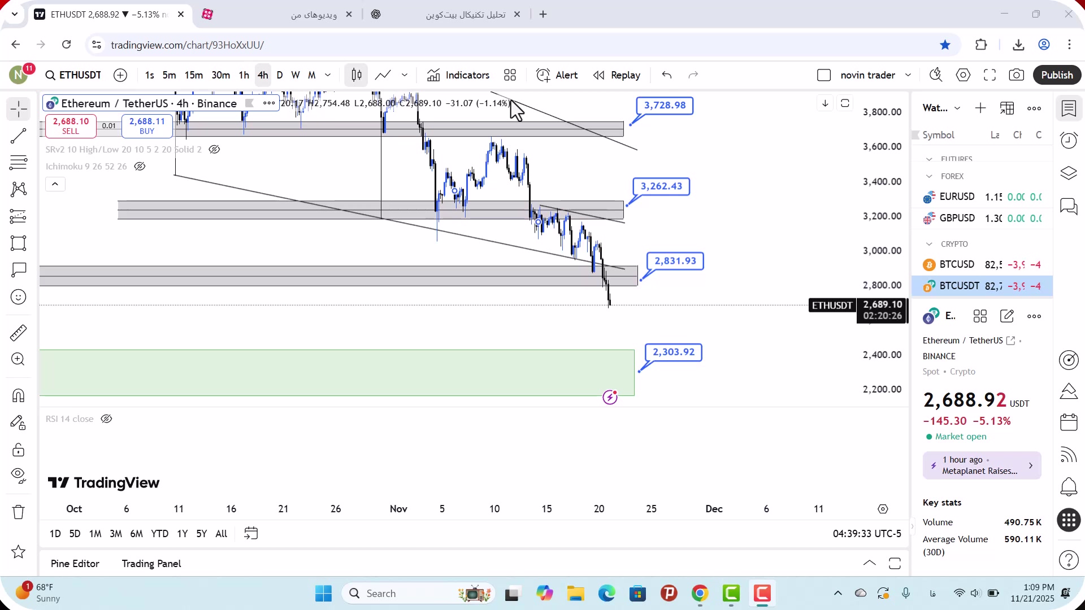Open favorites star toolbar
Image resolution: width=1085 pixels, height=610 pixels.
pyautogui.click(x=19, y=552)
